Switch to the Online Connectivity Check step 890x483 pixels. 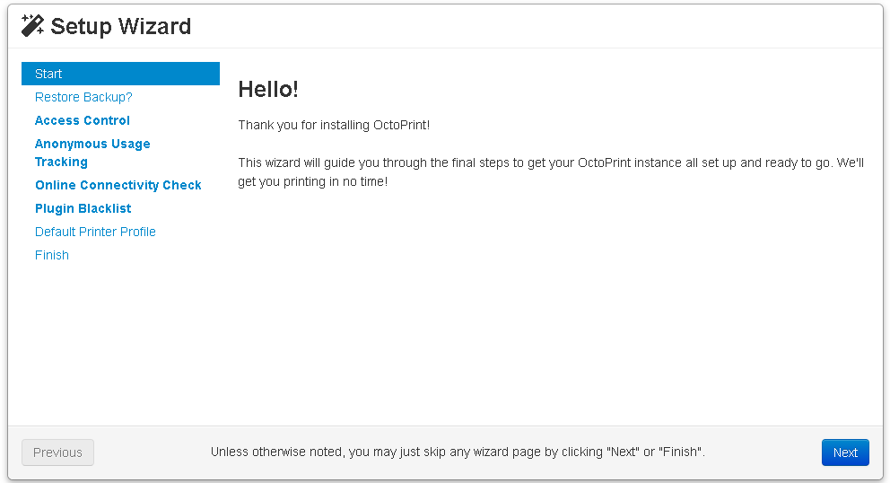click(118, 185)
